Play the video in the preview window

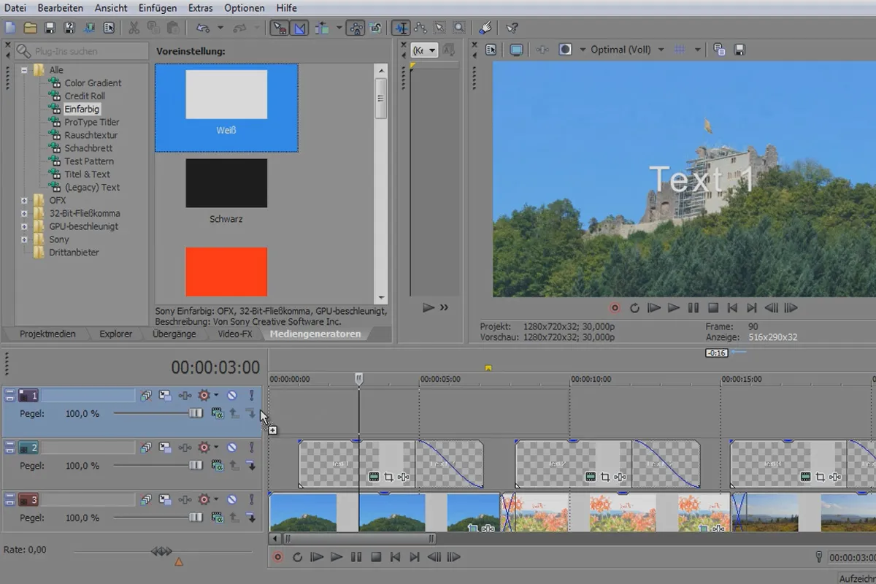(674, 308)
